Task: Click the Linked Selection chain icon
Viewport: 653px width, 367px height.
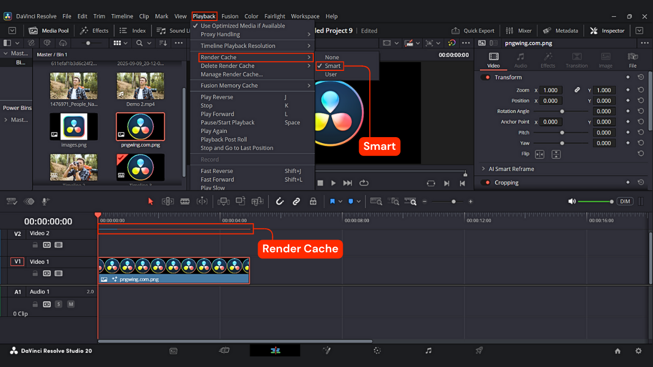Action: point(296,201)
